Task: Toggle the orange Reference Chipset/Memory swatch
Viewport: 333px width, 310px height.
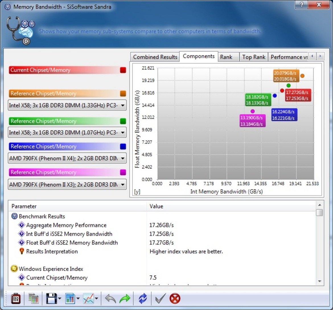Action: [123, 93]
